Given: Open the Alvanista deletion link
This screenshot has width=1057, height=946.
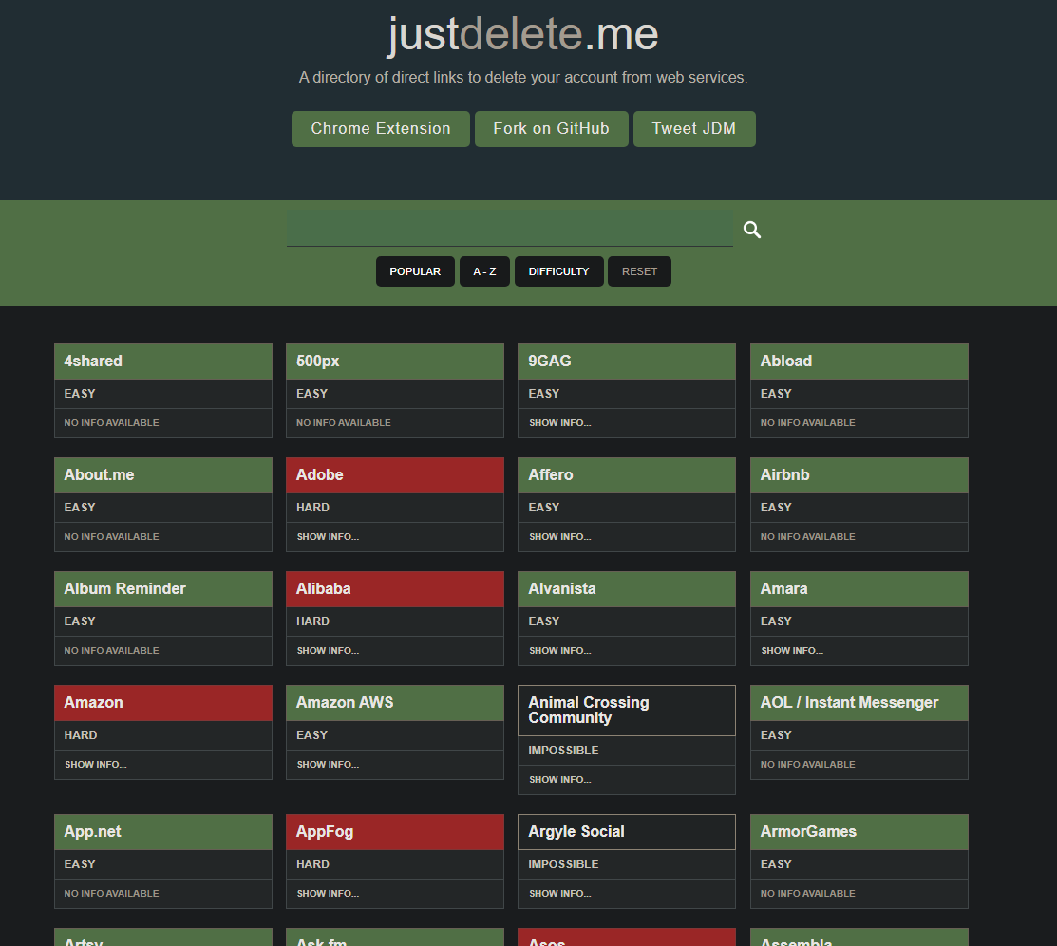Looking at the screenshot, I should (x=626, y=589).
